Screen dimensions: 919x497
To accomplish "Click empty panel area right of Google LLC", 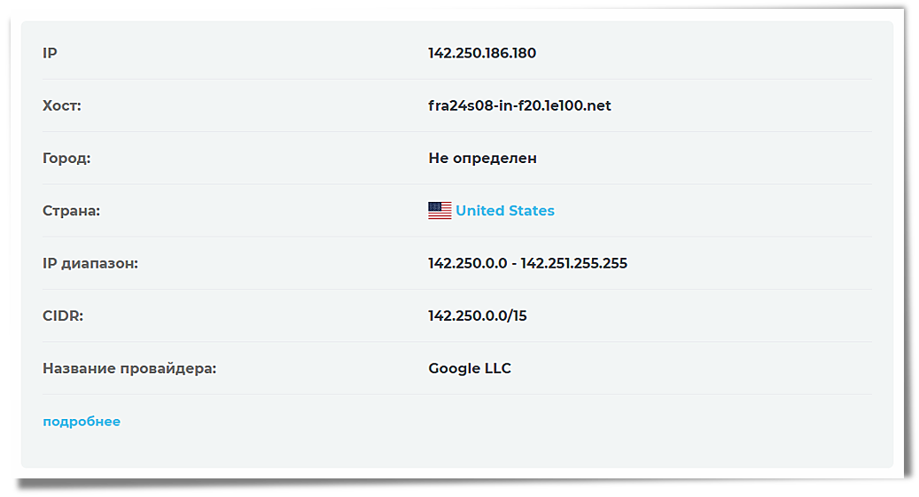I will pos(691,369).
